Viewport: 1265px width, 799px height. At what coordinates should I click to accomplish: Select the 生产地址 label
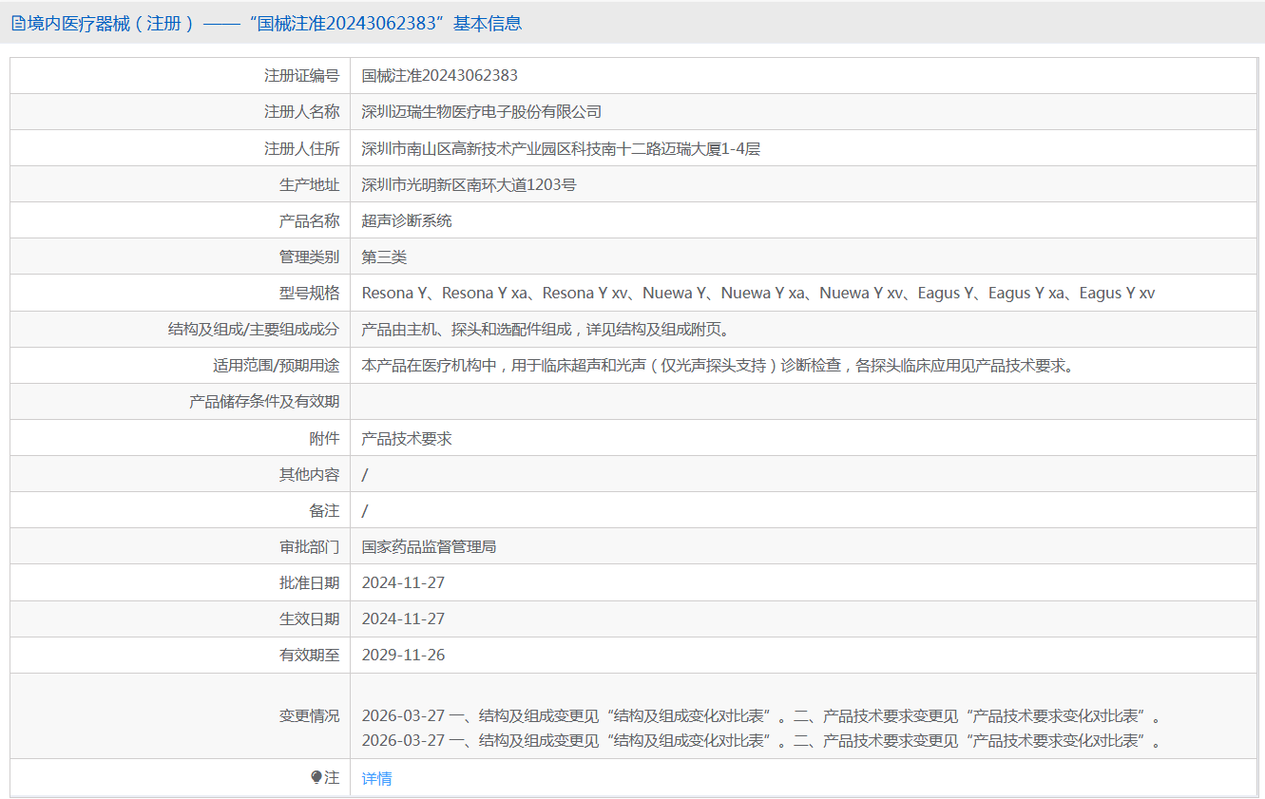tap(309, 184)
